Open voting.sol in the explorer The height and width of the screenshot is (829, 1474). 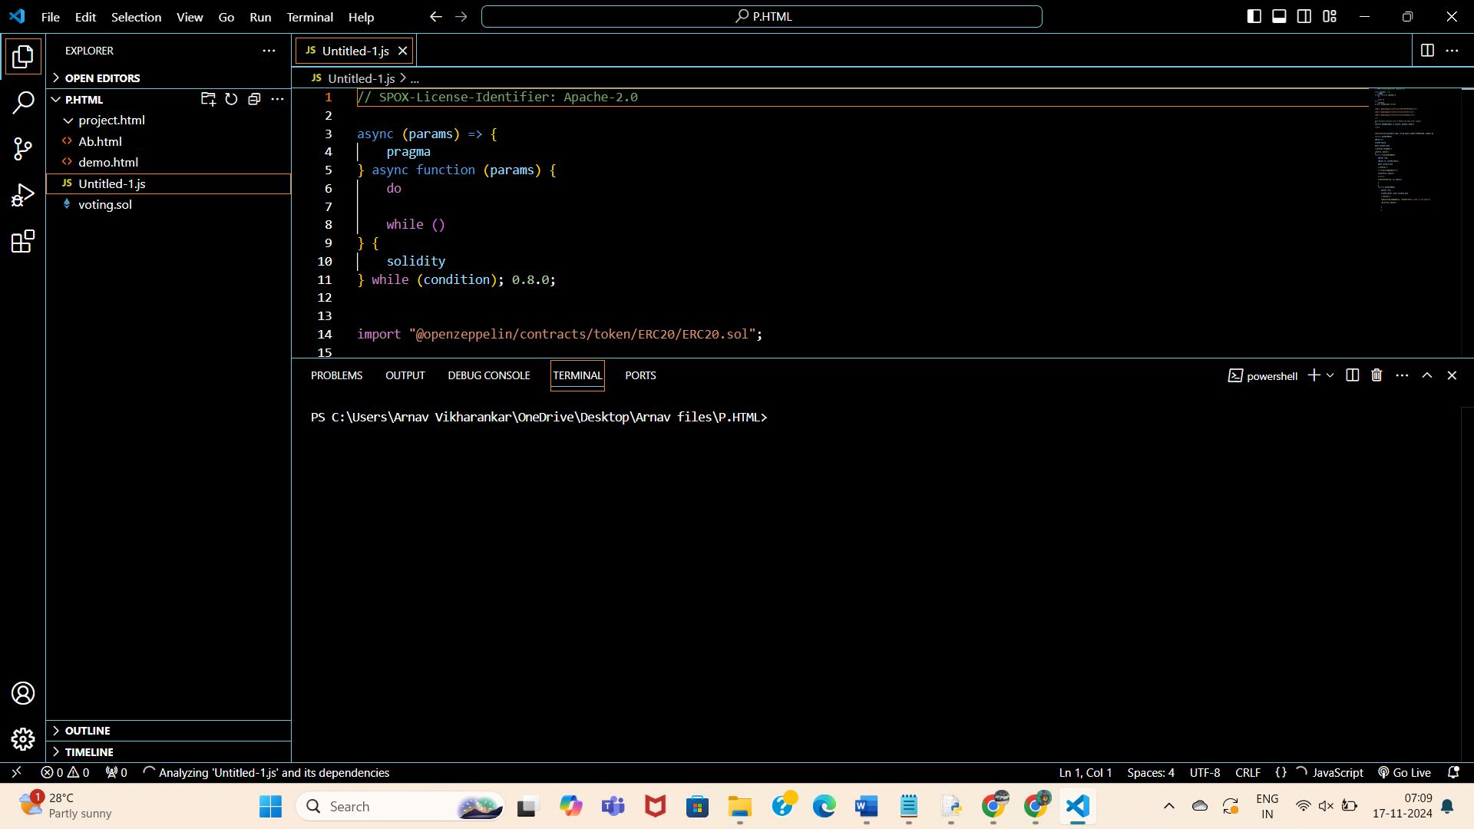169,204
